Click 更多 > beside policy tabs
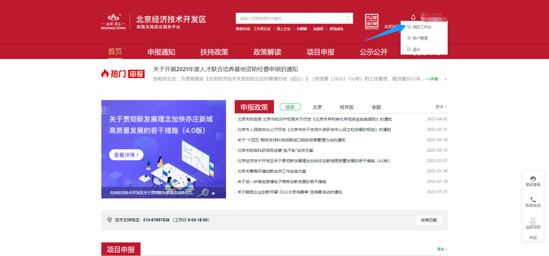Image resolution: width=549 pixels, height=256 pixels. pyautogui.click(x=441, y=106)
